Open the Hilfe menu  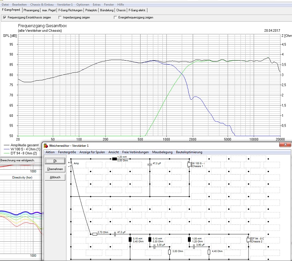click(120, 4)
